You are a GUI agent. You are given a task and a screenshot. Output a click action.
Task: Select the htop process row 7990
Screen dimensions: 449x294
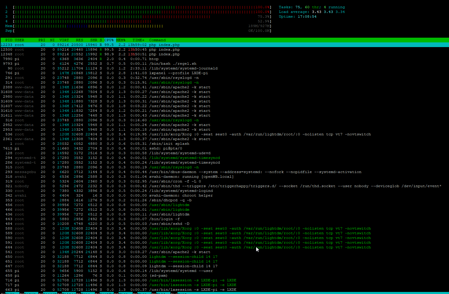coord(224,59)
